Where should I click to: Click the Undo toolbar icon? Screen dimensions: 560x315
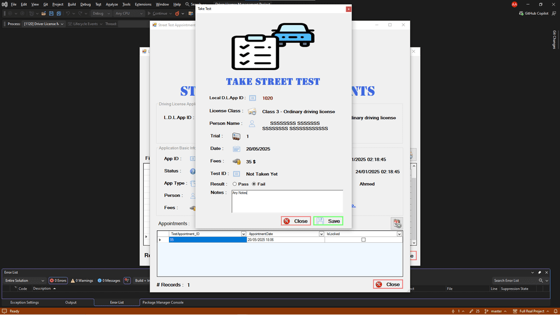[67, 14]
